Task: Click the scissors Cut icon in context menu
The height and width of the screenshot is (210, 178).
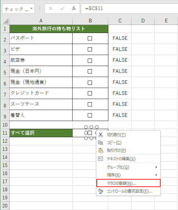Action: (x=101, y=135)
